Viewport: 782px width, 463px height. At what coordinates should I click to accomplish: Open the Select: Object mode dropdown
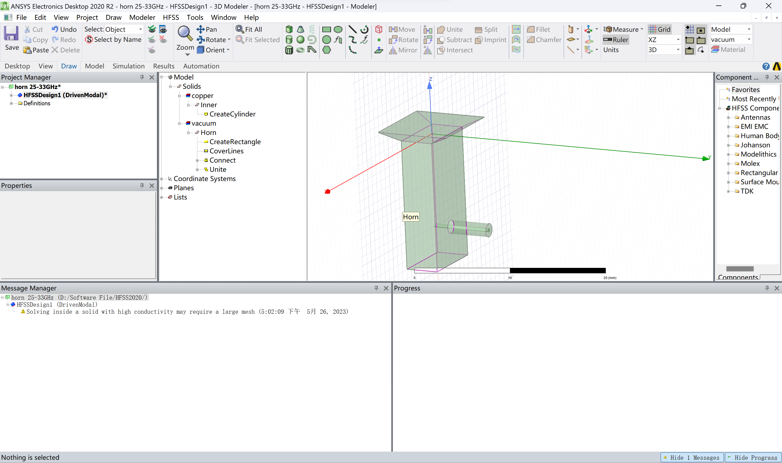[x=140, y=29]
